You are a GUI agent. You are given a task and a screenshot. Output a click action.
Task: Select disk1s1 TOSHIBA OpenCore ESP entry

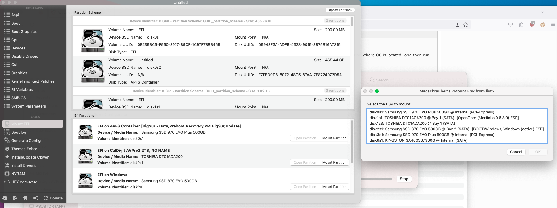pos(457,118)
